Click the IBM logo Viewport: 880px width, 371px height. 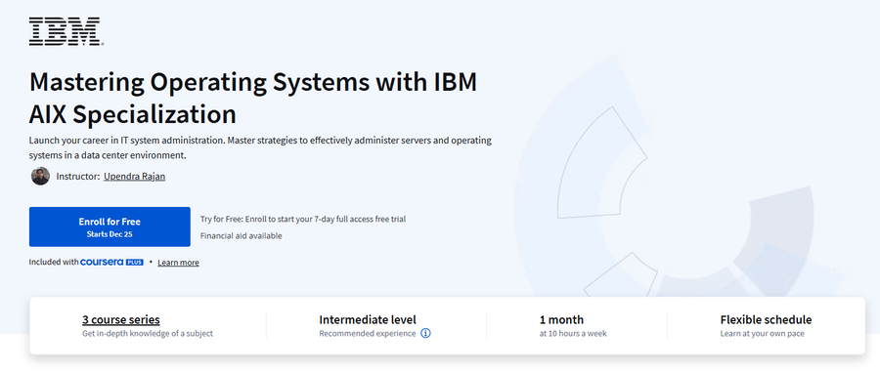66,31
